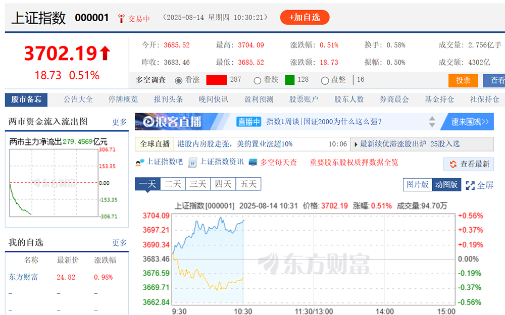The height and width of the screenshot is (315, 505).
Task: Open the 股市备忘 tab
Action: point(26,99)
